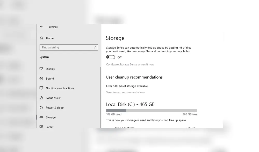Open Sound settings via its speaker icon
Image resolution: width=259 pixels, height=152 pixels.
pyautogui.click(x=41, y=79)
